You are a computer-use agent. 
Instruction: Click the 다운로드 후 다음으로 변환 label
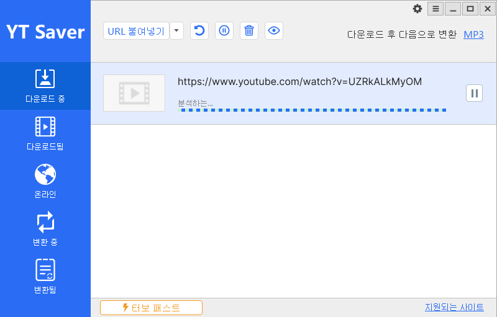pyautogui.click(x=401, y=34)
